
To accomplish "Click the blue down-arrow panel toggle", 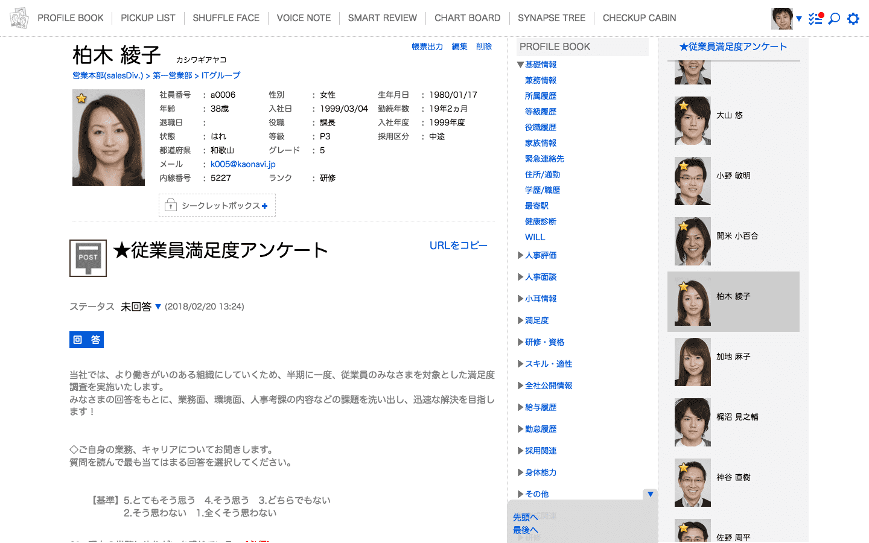I will [x=651, y=494].
